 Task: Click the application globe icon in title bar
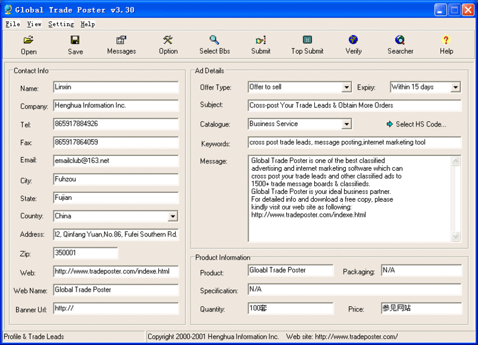8,10
